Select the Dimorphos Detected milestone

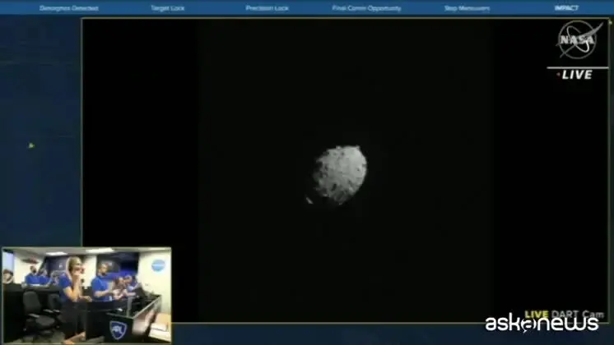[69, 8]
